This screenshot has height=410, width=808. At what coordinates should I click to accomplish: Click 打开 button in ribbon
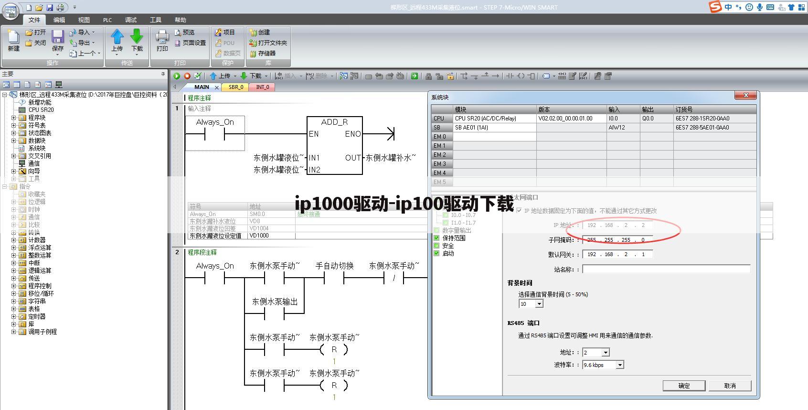click(36, 32)
